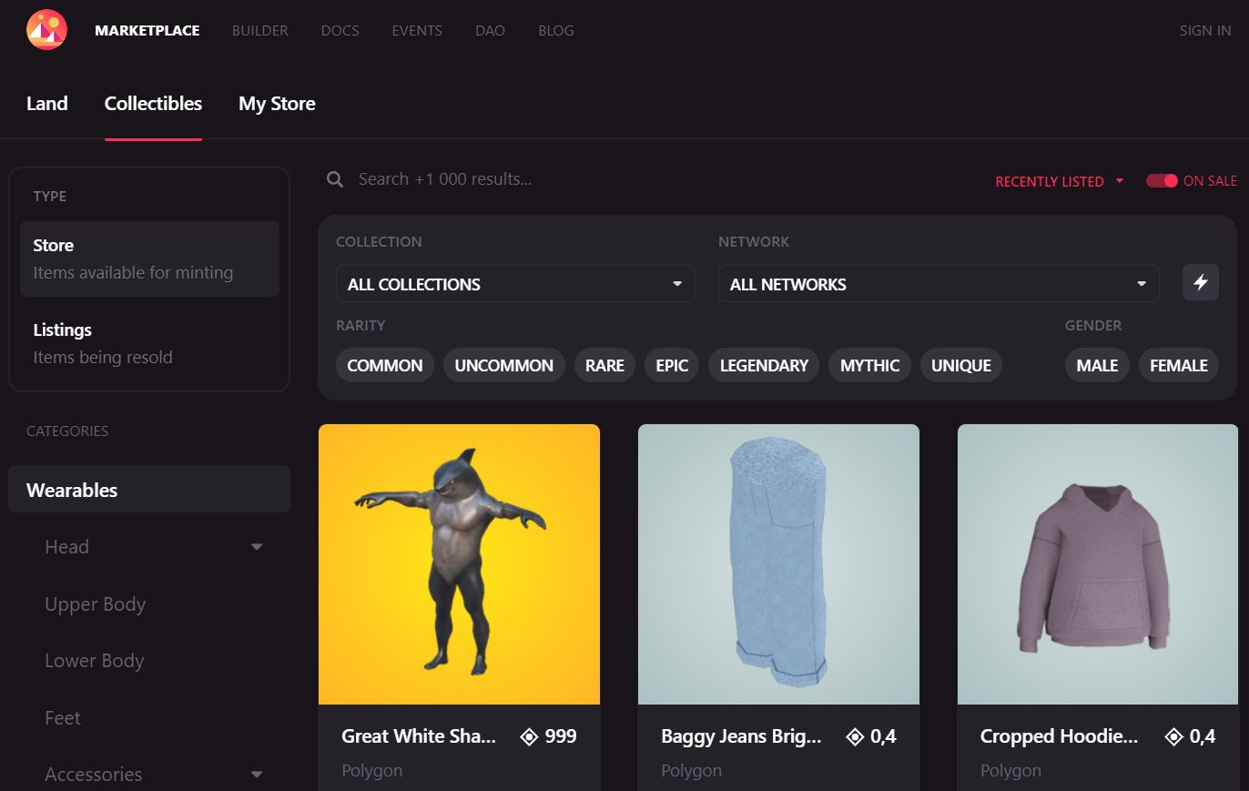Click the Sign In link
The image size is (1249, 791).
coord(1204,30)
